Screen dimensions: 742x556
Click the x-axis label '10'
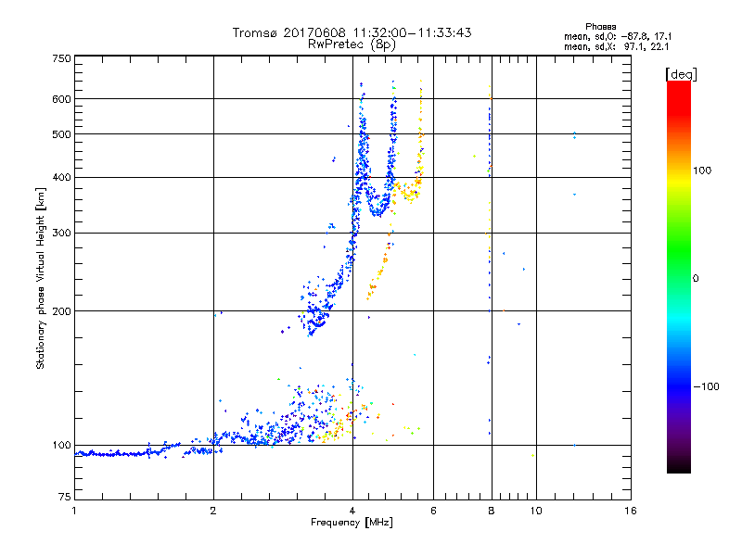[536, 511]
